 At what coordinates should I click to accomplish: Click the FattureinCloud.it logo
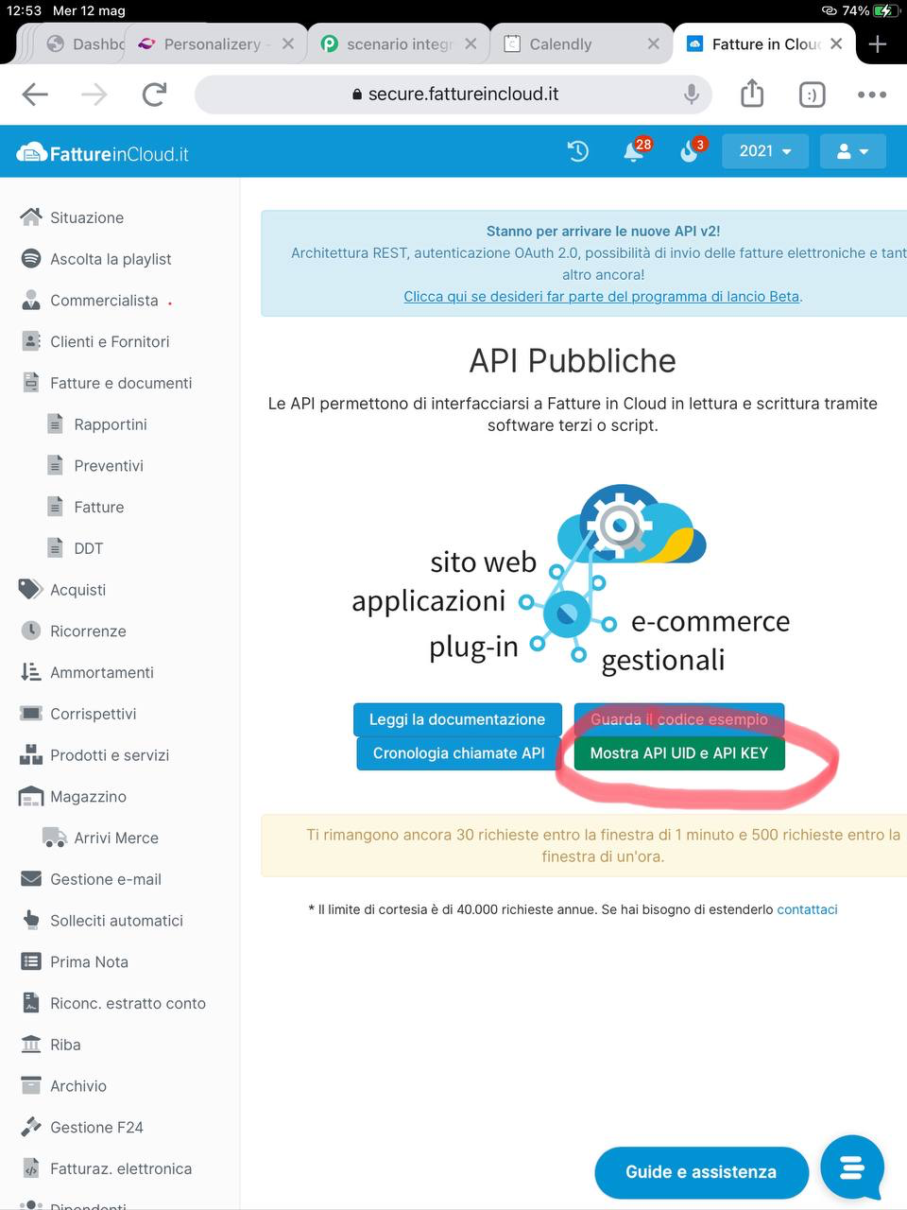(x=103, y=153)
